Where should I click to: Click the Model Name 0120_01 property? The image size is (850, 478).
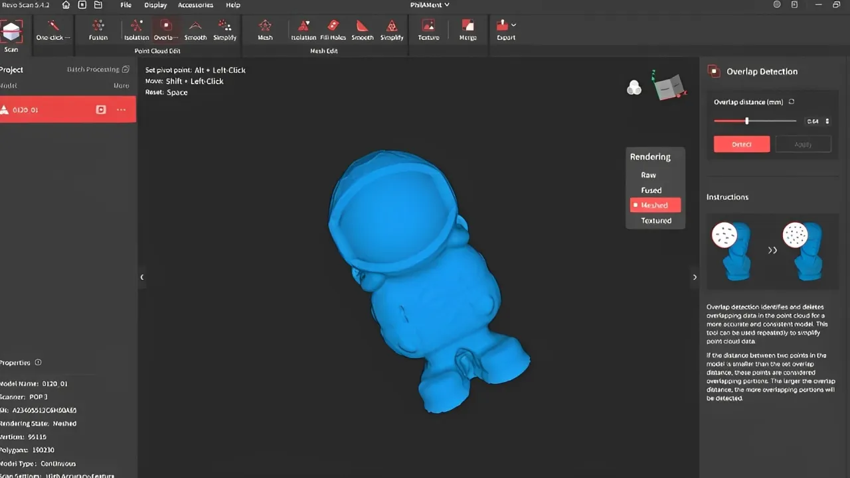35,384
